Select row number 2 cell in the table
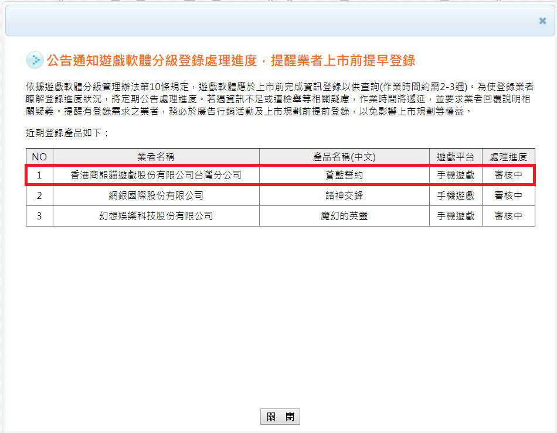This screenshot has height=433, width=557. pos(39,195)
